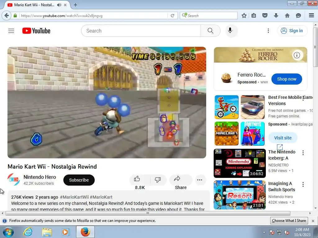The image size is (318, 238).
Task: Open the taskbar clock showing 2:08 AM
Action: coord(302,232)
